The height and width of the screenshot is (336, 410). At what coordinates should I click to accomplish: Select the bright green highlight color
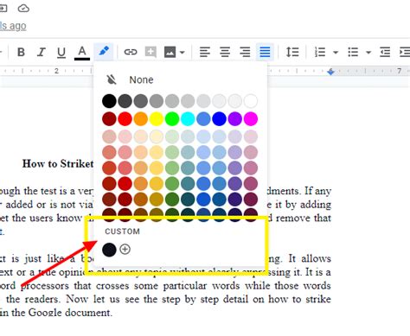pos(172,118)
